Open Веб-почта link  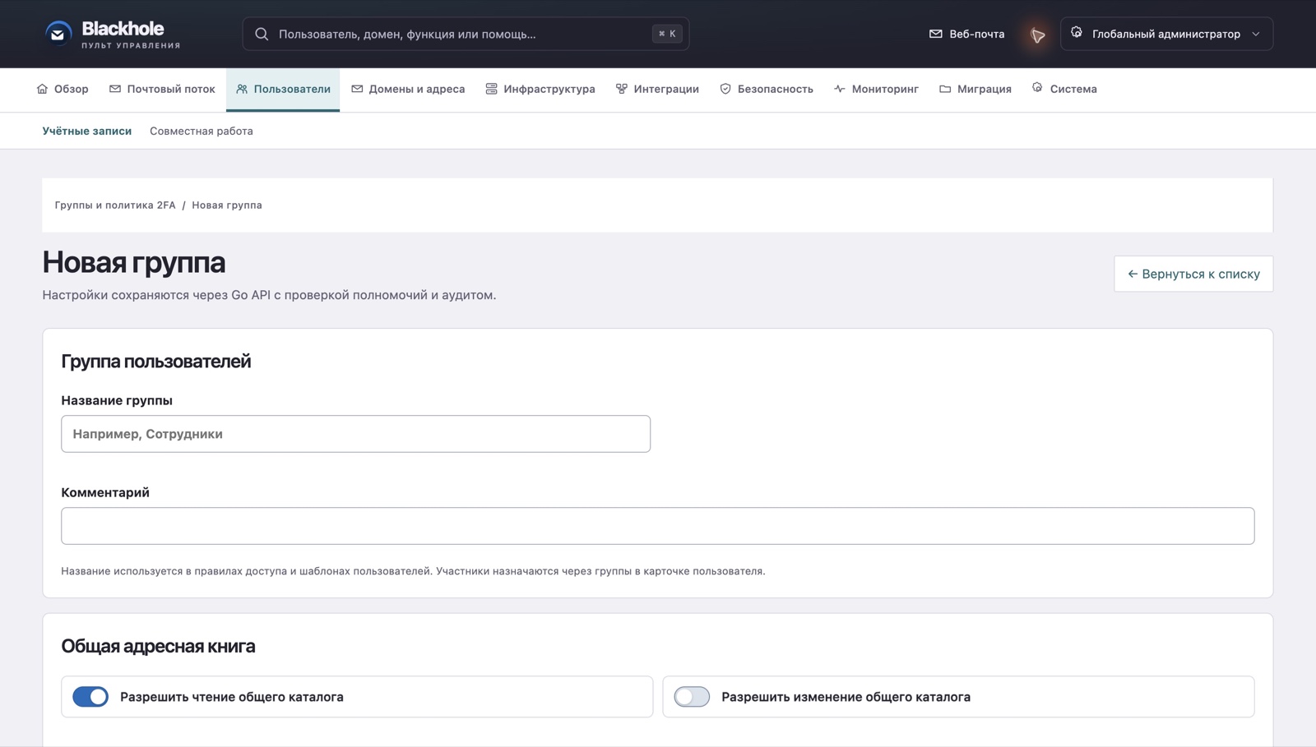point(966,34)
